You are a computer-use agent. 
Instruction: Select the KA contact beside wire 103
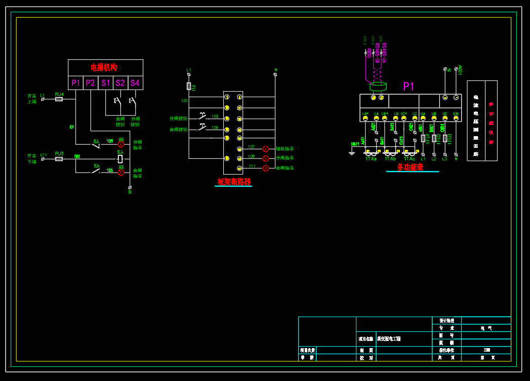click(x=96, y=171)
